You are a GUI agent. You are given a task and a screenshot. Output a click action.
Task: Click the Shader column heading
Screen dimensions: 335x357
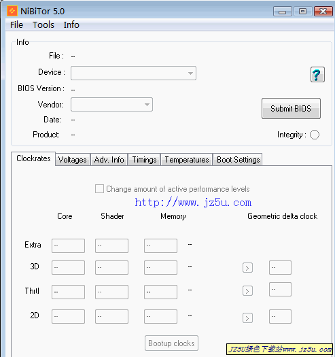pyautogui.click(x=112, y=216)
